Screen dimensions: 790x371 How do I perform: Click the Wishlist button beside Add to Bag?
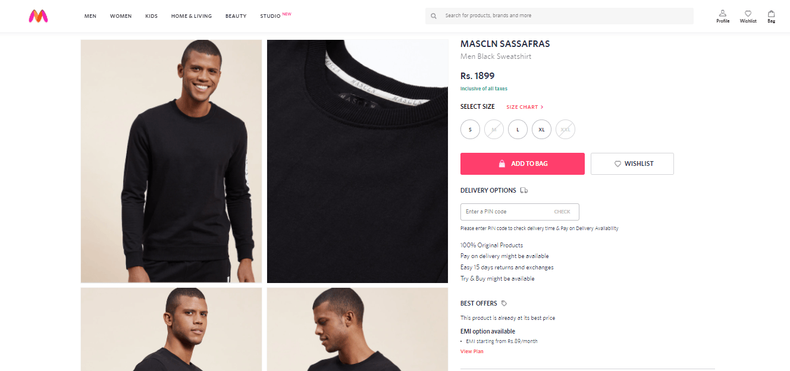point(632,164)
